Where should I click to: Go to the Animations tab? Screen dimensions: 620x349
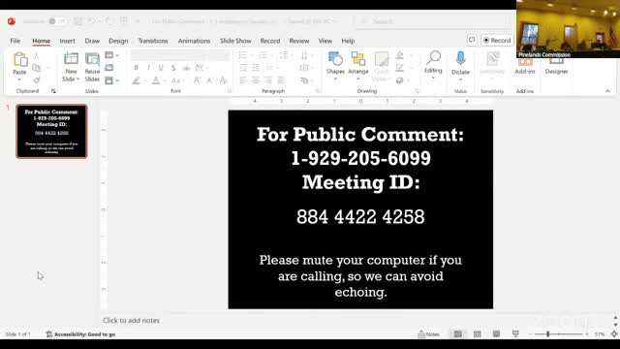tap(194, 41)
